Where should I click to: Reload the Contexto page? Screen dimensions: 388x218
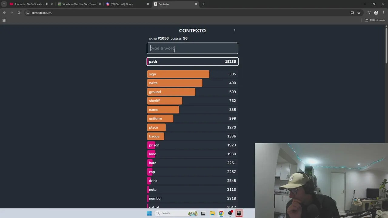pos(19,13)
